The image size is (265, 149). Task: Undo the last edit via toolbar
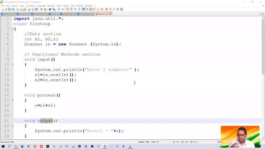(x=41, y=9)
